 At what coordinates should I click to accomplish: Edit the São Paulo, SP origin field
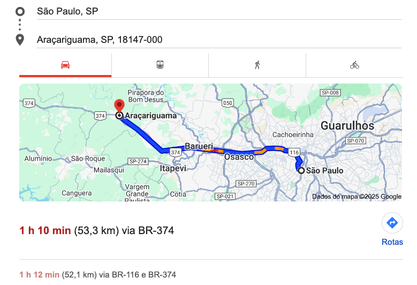point(214,11)
